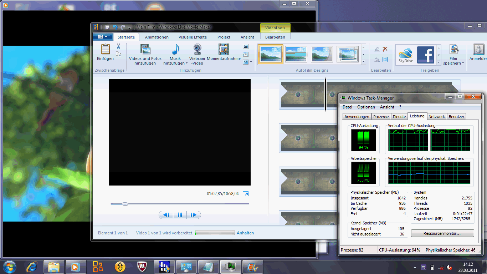Click the preview seek slider handle
Viewport: 487px width, 274px height.
point(125,204)
